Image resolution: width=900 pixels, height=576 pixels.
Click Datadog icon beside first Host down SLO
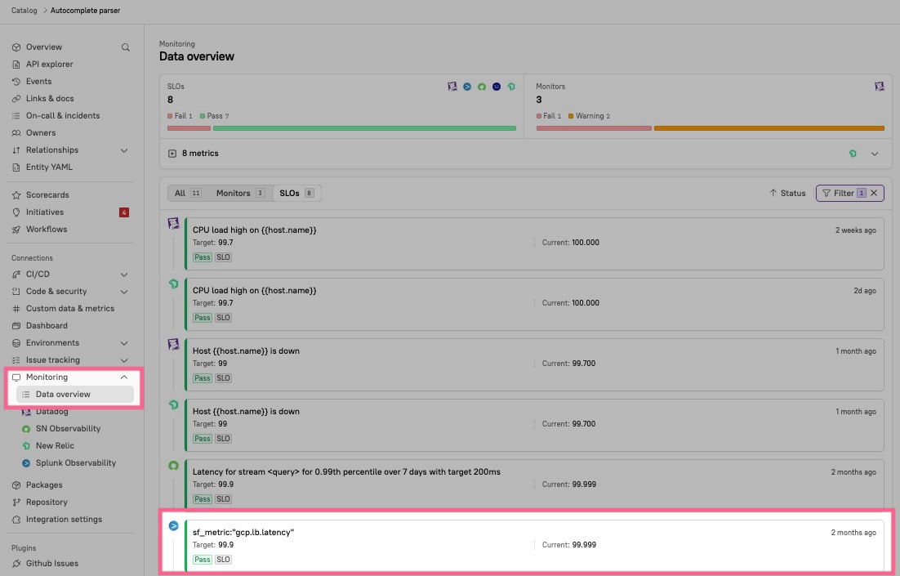[x=173, y=344]
